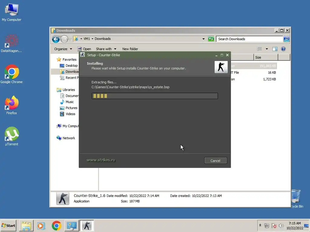Open the network tray icon
This screenshot has height=232, width=310.
[266, 225]
